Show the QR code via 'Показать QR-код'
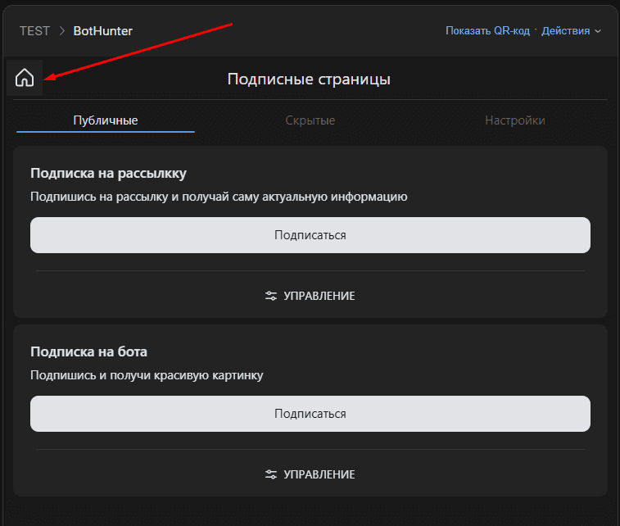The width and height of the screenshot is (620, 526). [487, 31]
